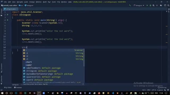Open the Help menu
The height and width of the screenshot is (95, 170).
70,2
